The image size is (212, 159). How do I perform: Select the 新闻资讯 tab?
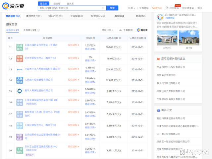point(141,16)
